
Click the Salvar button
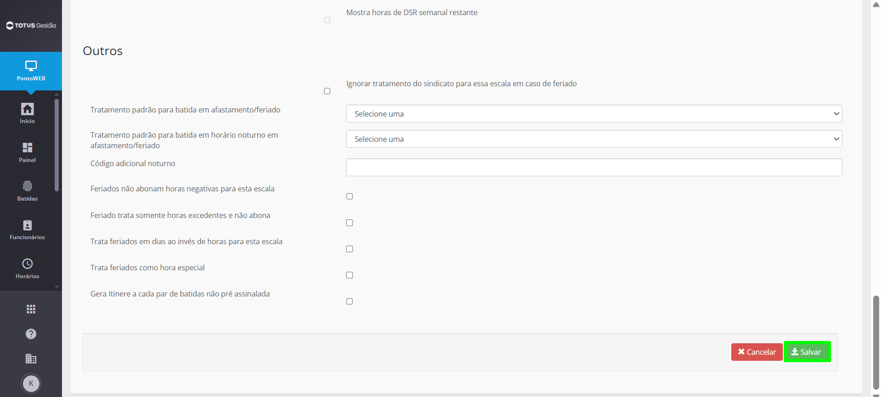(807, 352)
